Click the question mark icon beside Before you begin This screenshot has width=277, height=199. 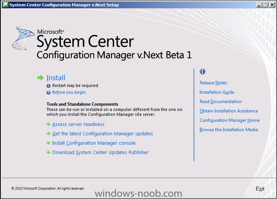pyautogui.click(x=48, y=93)
